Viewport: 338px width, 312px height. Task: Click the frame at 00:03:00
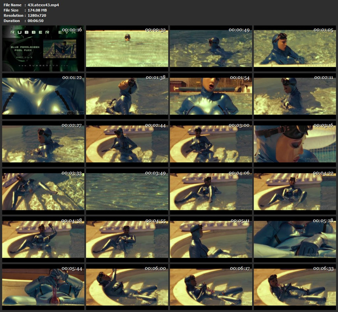coord(211,144)
